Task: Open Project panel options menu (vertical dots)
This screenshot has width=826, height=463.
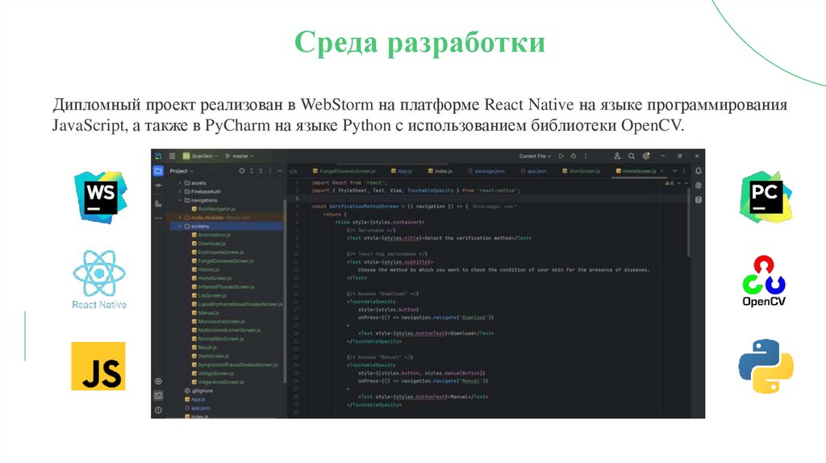Action: click(270, 171)
